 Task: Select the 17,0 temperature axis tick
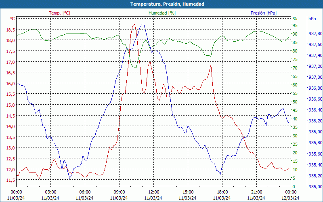click(10, 62)
